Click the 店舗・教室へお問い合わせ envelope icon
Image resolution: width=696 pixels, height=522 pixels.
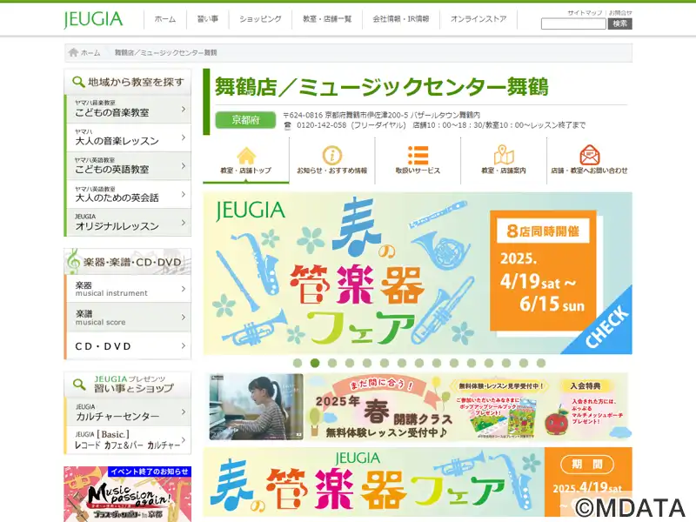pos(590,156)
